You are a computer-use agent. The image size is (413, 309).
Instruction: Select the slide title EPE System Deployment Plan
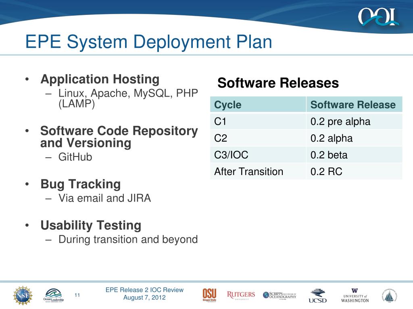148,42
